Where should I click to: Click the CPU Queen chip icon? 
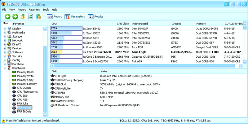14,88
